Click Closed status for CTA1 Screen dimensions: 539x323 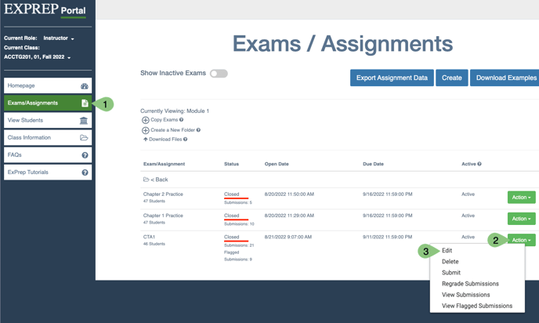231,237
